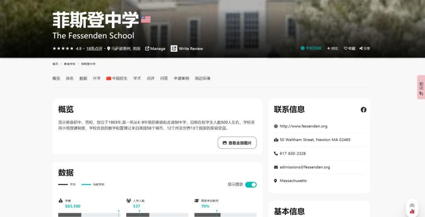Viewport: 425px width, 217px height.
Task: Click the 高级学位教师 comparison bar
Action: (x=225, y=215)
